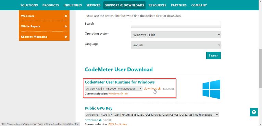
Task: Click the (40.72 MB) file size text
Action: [168, 89]
